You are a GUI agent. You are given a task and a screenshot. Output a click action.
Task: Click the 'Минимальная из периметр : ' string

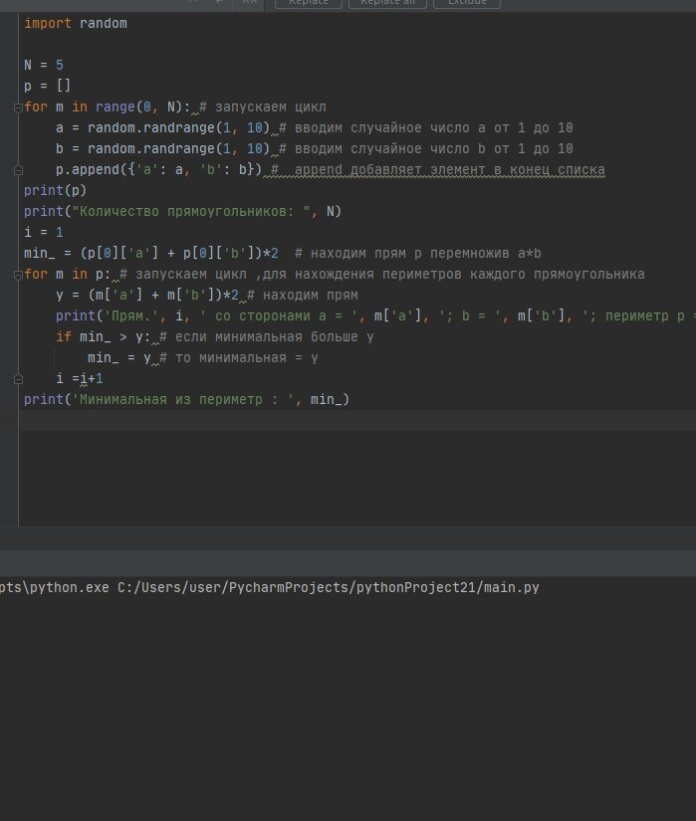pos(183,400)
